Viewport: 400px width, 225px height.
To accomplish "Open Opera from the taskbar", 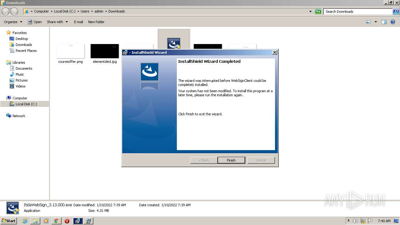I will click(x=67, y=221).
